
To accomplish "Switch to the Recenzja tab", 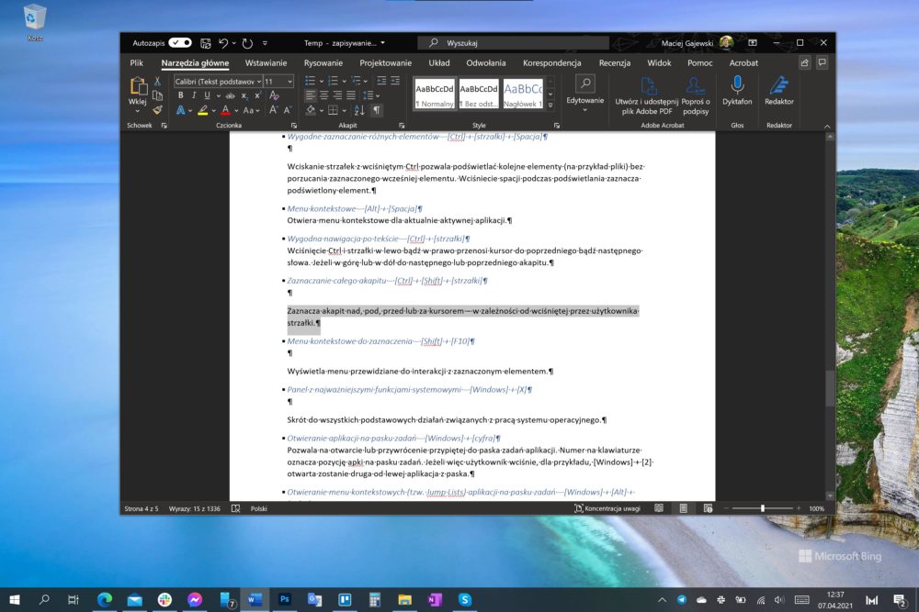I will tap(615, 62).
